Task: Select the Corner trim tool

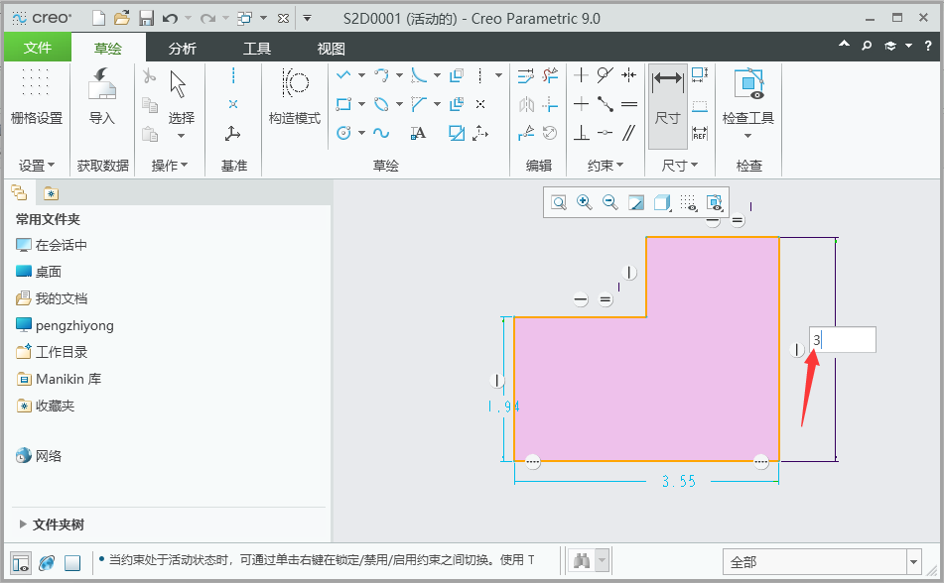Action: pos(550,104)
